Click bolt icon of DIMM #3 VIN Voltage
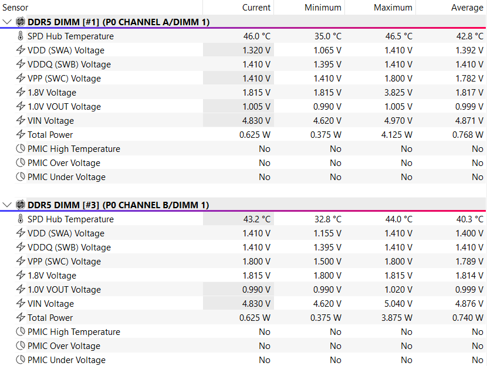 (21, 303)
